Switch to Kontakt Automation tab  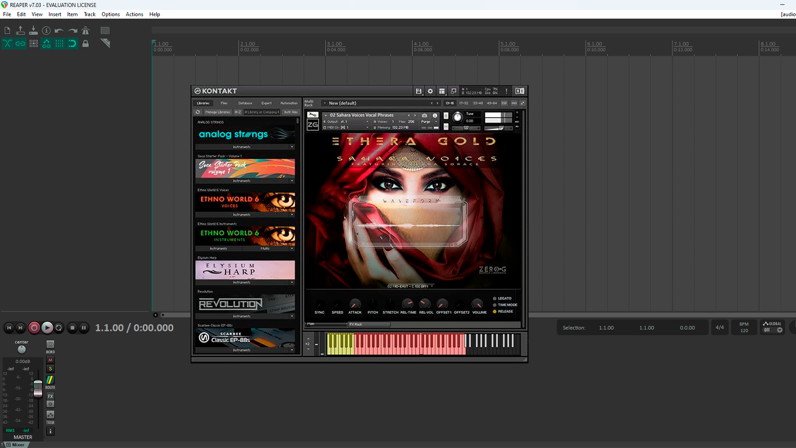(288, 103)
